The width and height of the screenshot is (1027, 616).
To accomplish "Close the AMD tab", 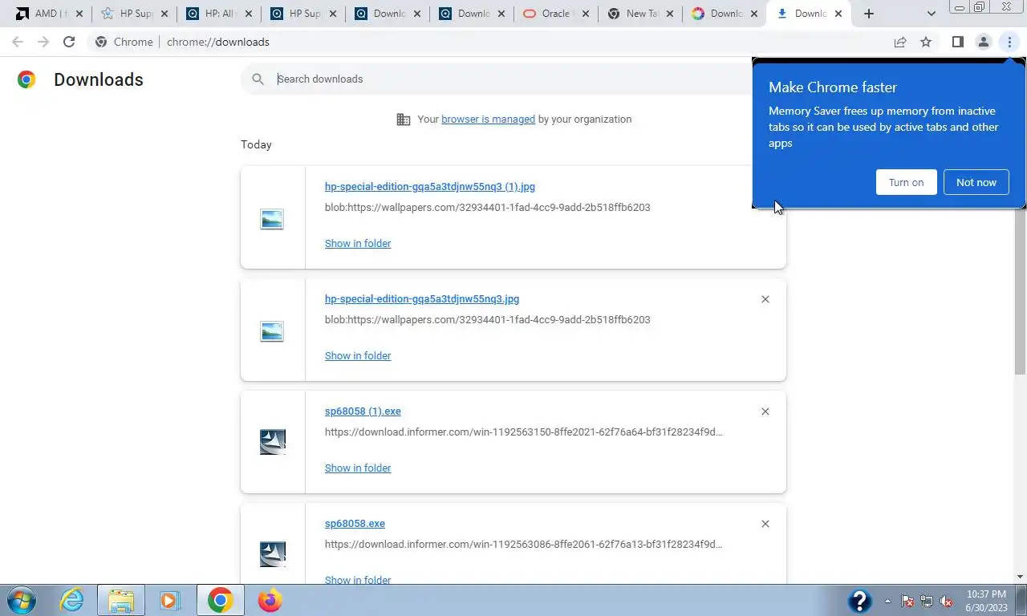I will pyautogui.click(x=79, y=14).
